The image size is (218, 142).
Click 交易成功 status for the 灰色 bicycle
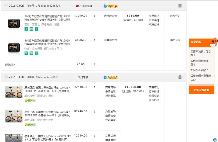111,112
